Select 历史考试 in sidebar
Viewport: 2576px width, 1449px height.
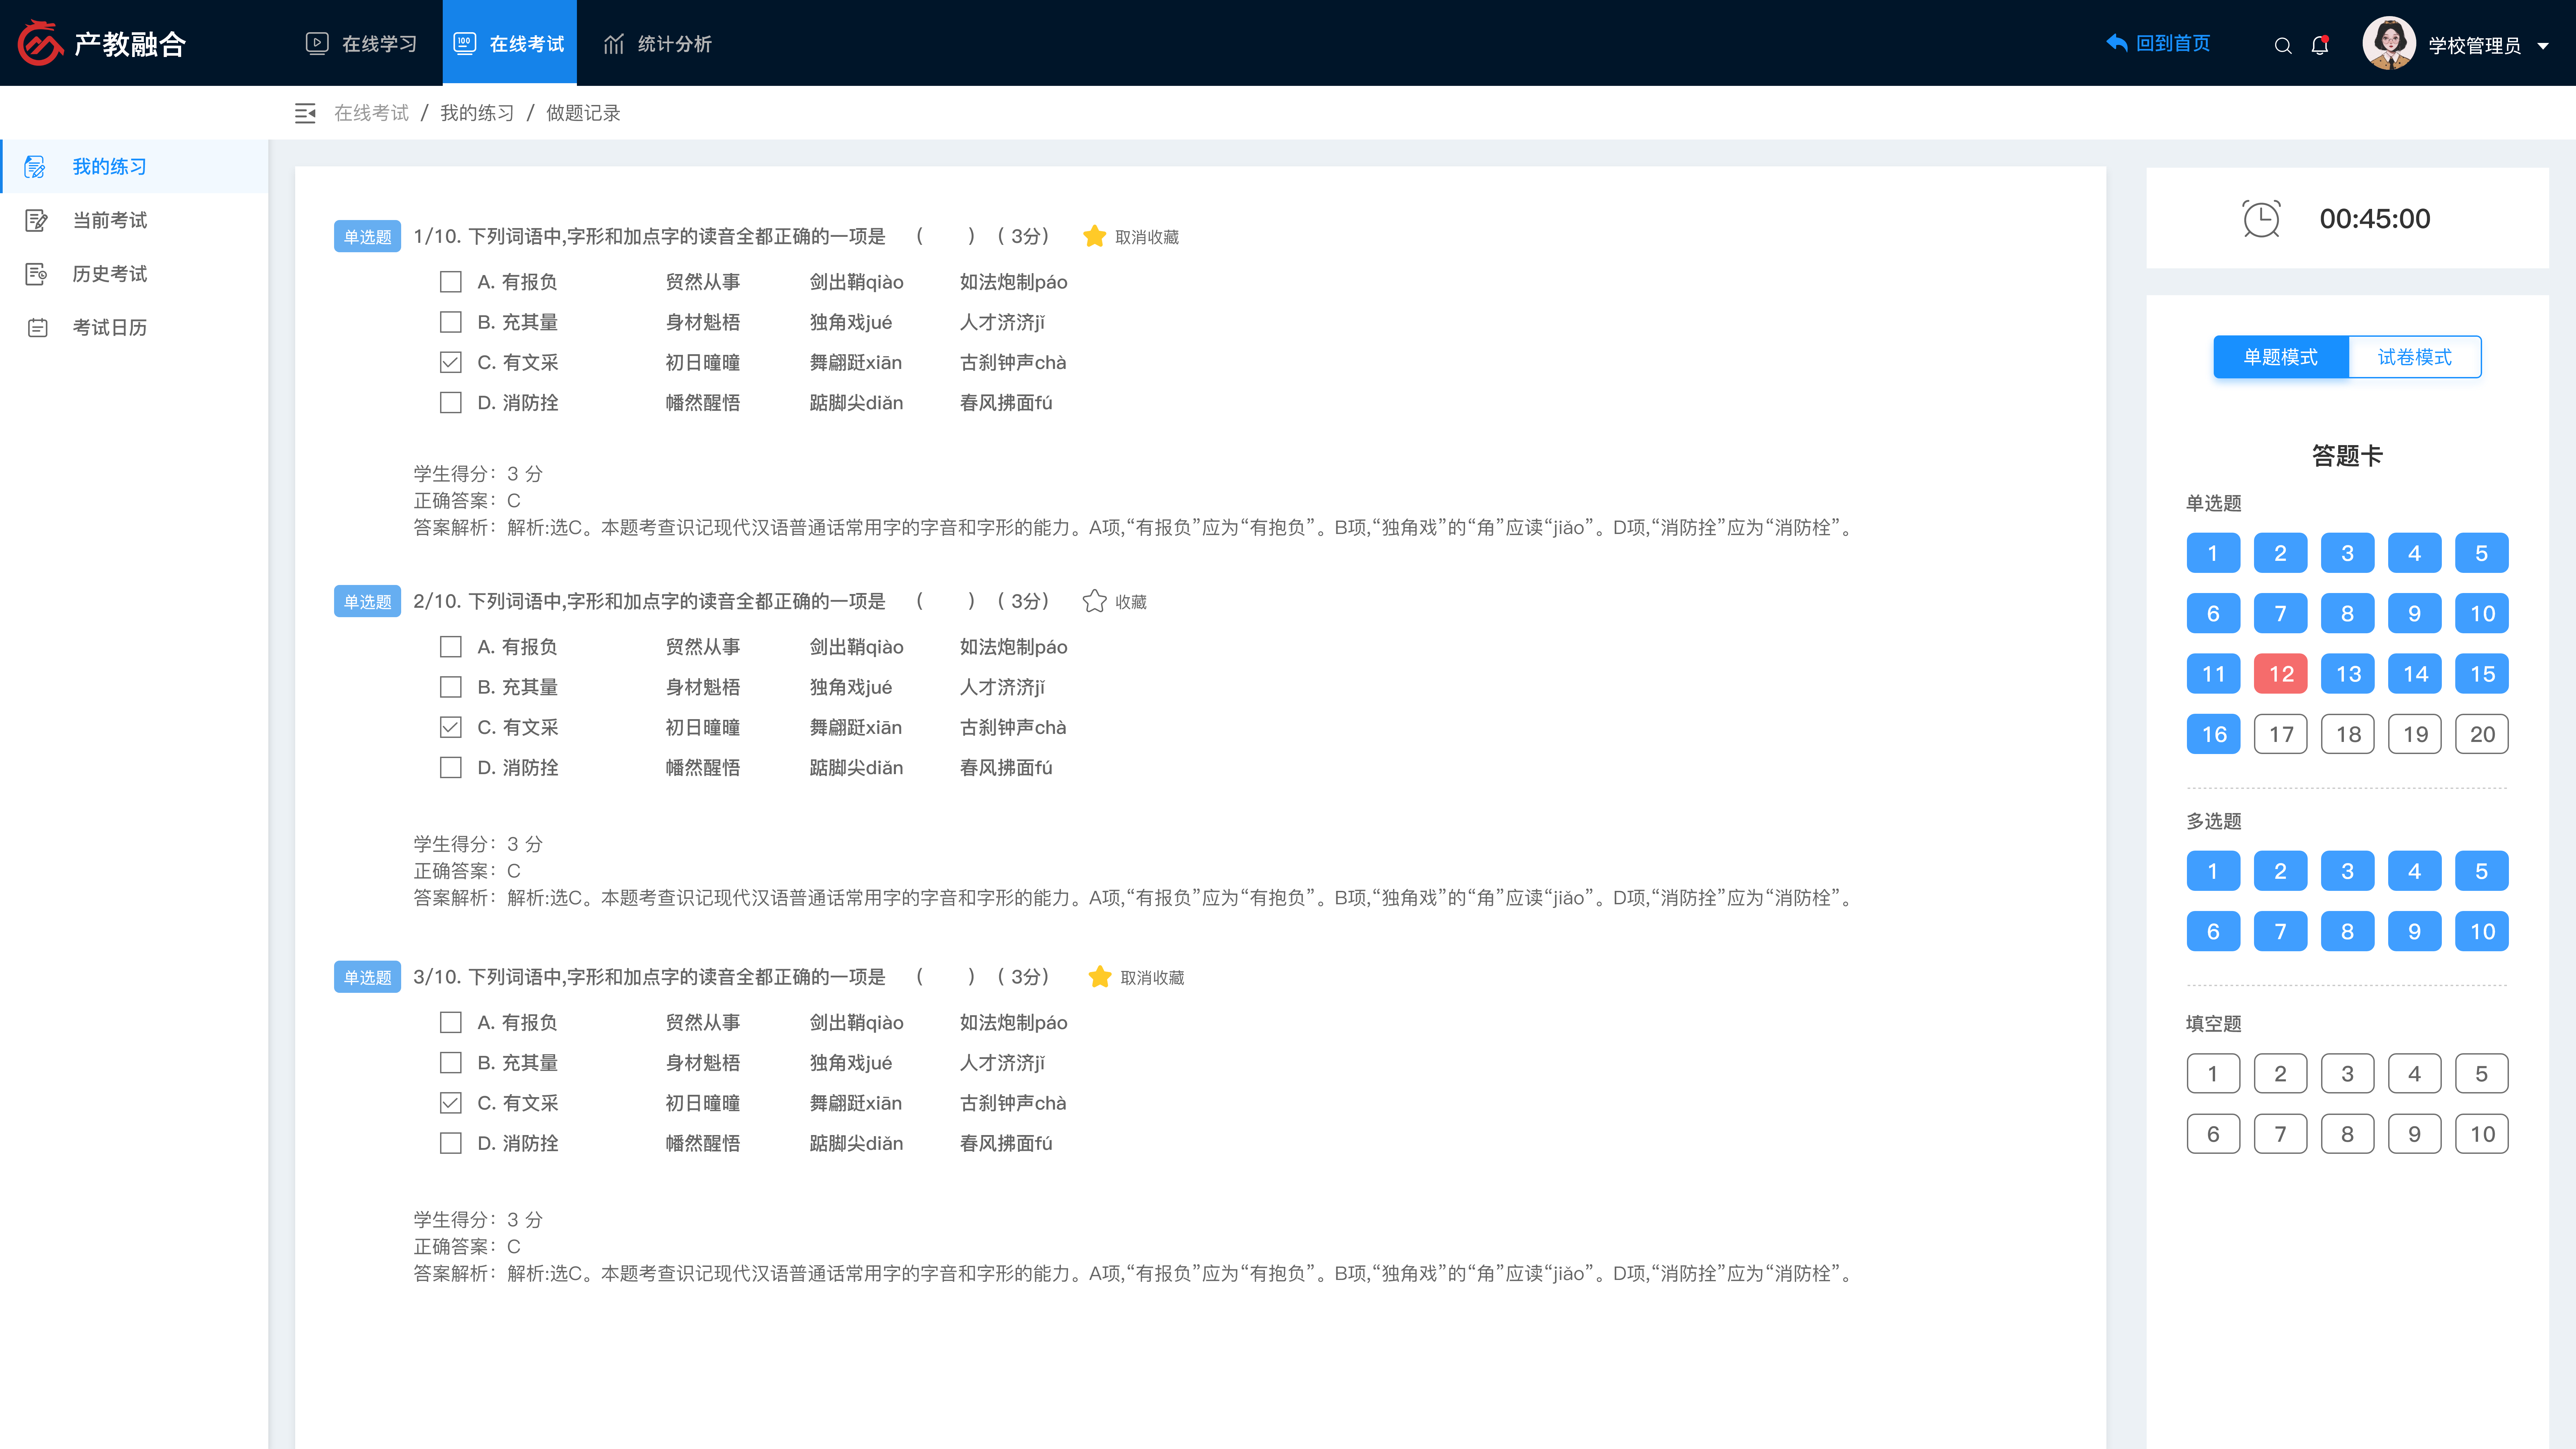click(135, 274)
